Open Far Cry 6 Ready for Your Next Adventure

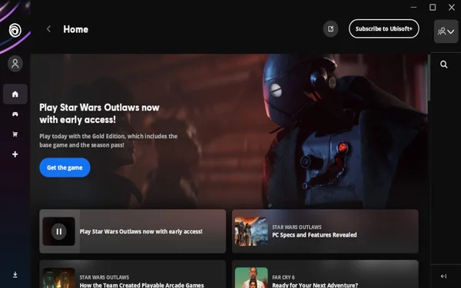[325, 274]
